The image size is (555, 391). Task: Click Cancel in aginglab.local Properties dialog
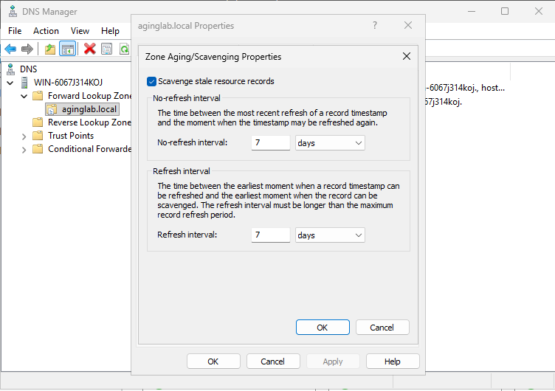[x=273, y=361]
